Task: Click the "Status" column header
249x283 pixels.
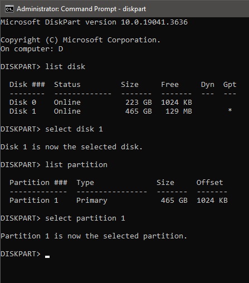Action: pyautogui.click(x=67, y=85)
